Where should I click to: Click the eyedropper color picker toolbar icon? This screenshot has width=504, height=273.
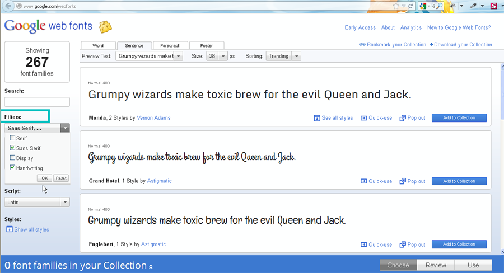pyautogui.click(x=473, y=6)
